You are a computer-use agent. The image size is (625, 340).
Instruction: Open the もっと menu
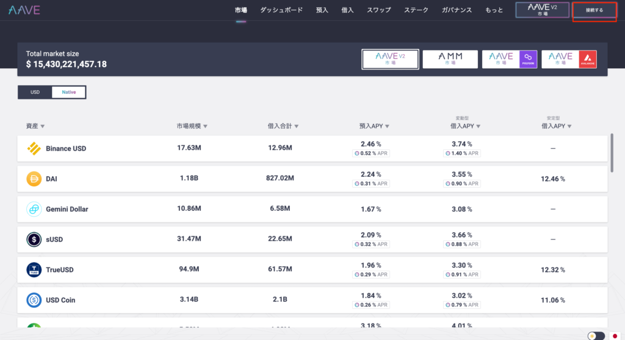click(494, 10)
